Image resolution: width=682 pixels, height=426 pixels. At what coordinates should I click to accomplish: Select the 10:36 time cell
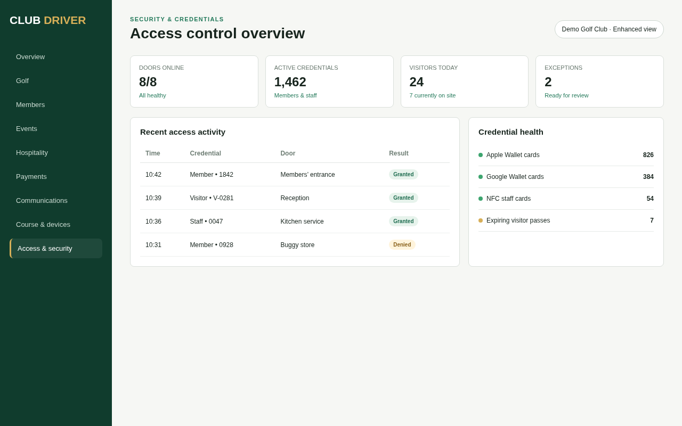coord(153,222)
